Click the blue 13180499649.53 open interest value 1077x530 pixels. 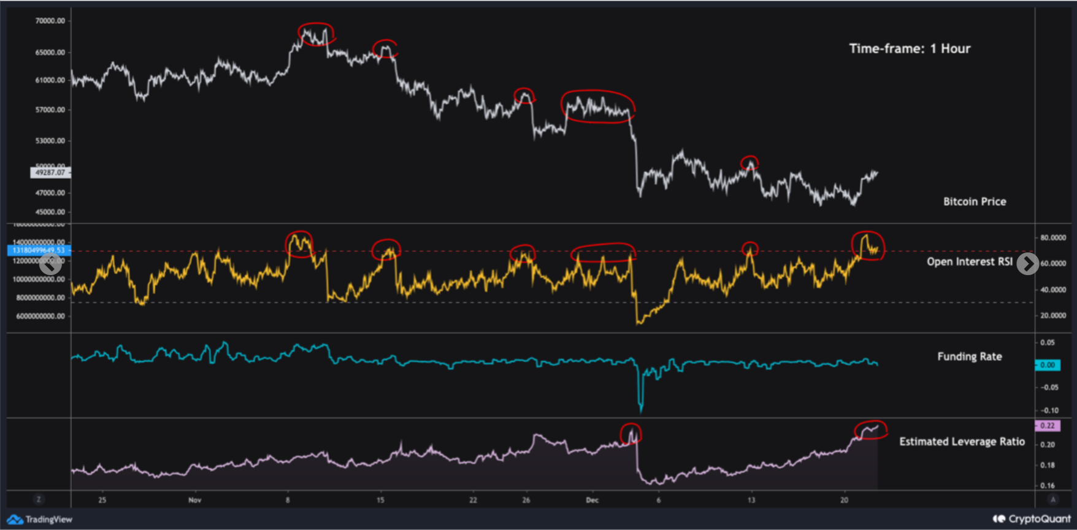[x=39, y=250]
